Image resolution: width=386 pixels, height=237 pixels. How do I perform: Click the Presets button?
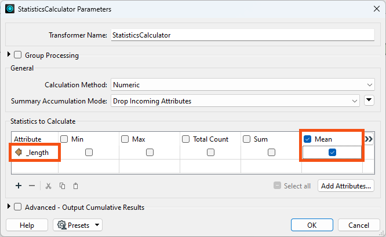(78, 225)
